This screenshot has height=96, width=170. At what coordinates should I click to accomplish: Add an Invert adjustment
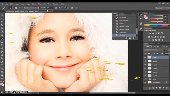[150, 40]
